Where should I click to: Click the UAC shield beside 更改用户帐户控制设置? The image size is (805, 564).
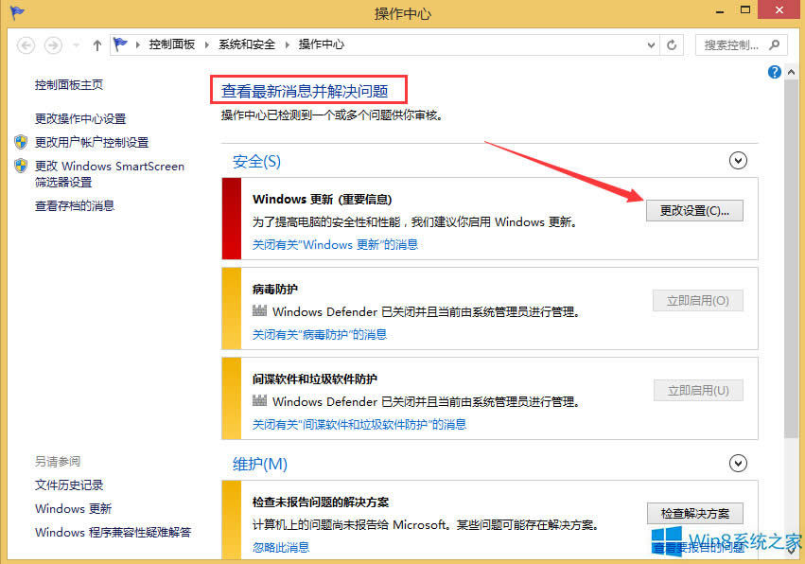21,143
